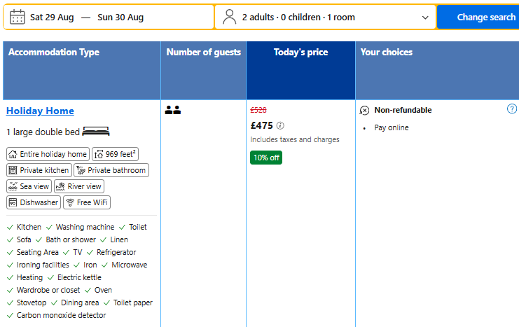519x327 pixels.
Task: Click the question mark help icon
Action: pos(512,109)
